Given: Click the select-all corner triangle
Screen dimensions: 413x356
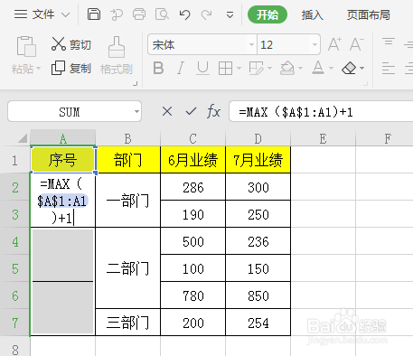Looking at the screenshot, I should tap(23, 138).
